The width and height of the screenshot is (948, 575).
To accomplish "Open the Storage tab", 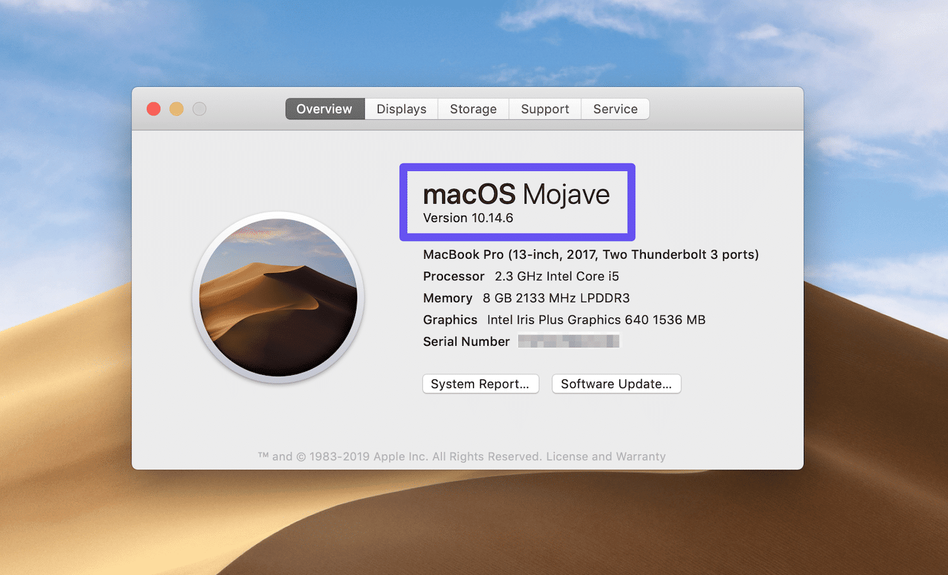I will 473,109.
